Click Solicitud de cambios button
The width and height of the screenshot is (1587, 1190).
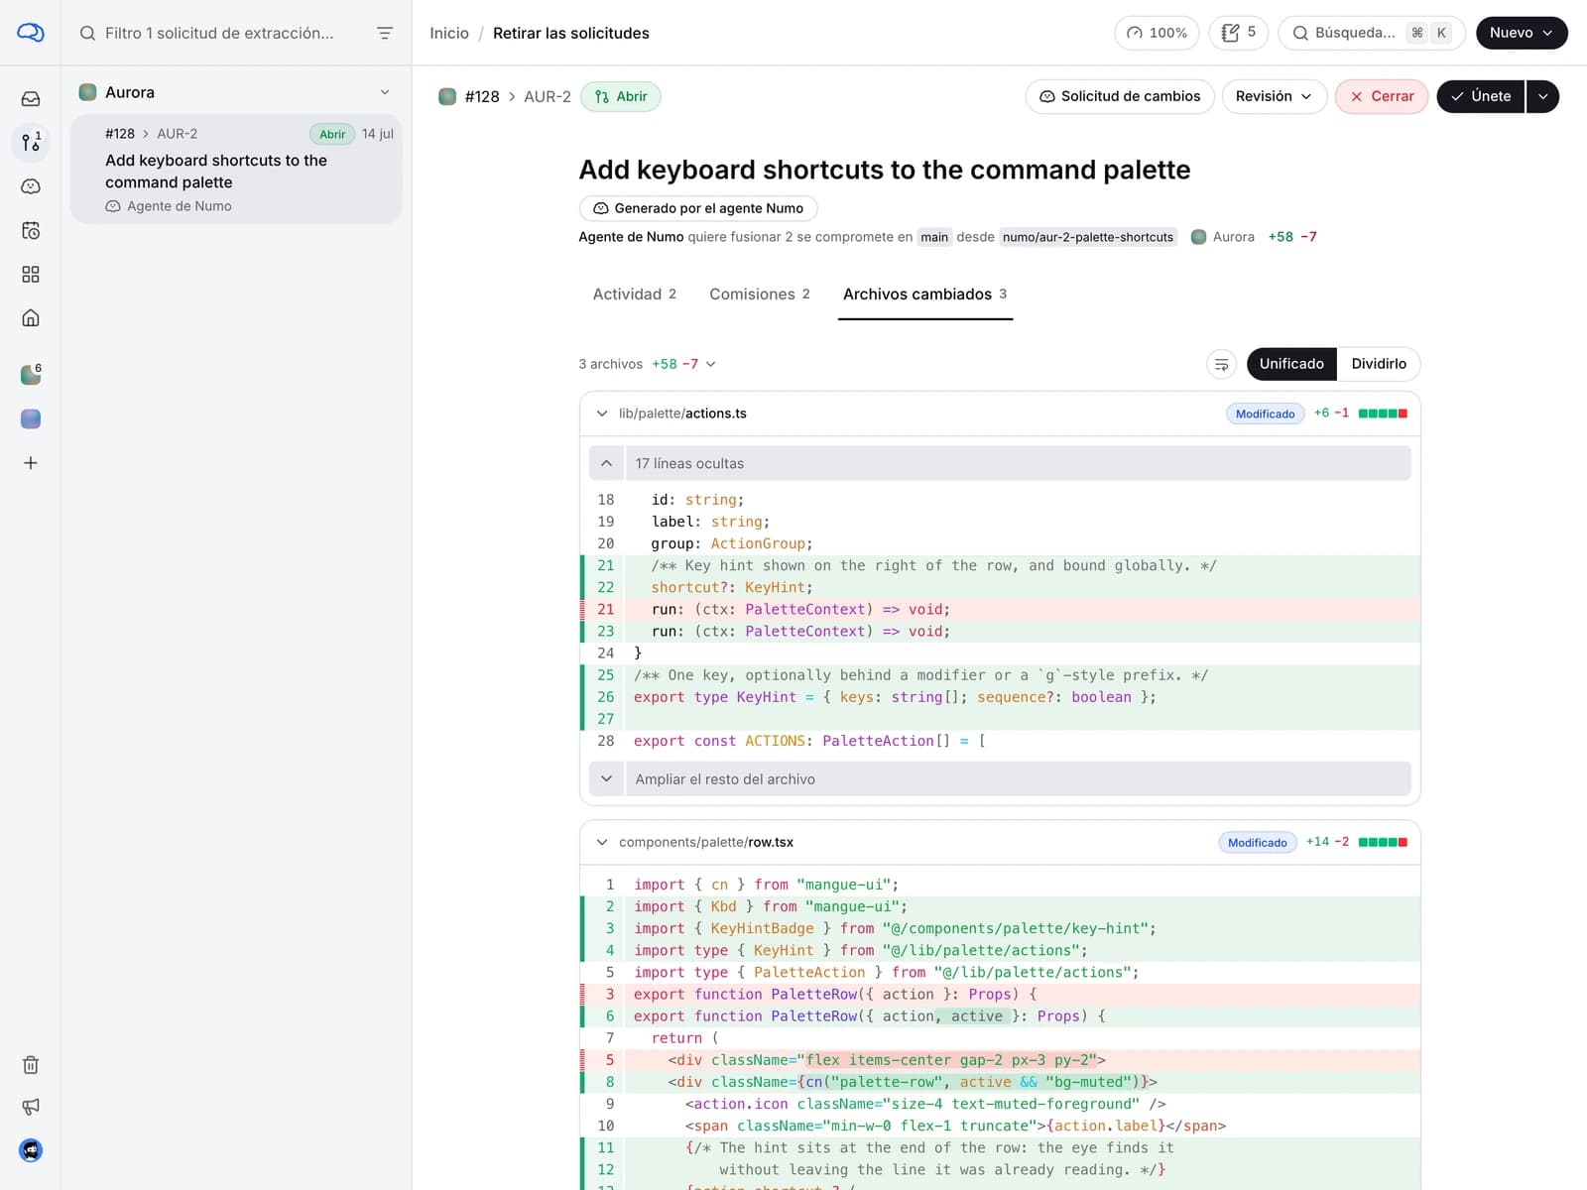point(1120,96)
